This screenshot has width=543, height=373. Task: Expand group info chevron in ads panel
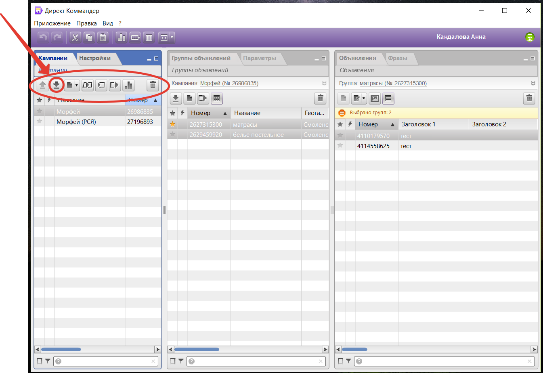tap(533, 84)
